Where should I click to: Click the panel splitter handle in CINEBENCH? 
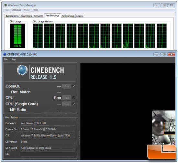click(x=79, y=138)
